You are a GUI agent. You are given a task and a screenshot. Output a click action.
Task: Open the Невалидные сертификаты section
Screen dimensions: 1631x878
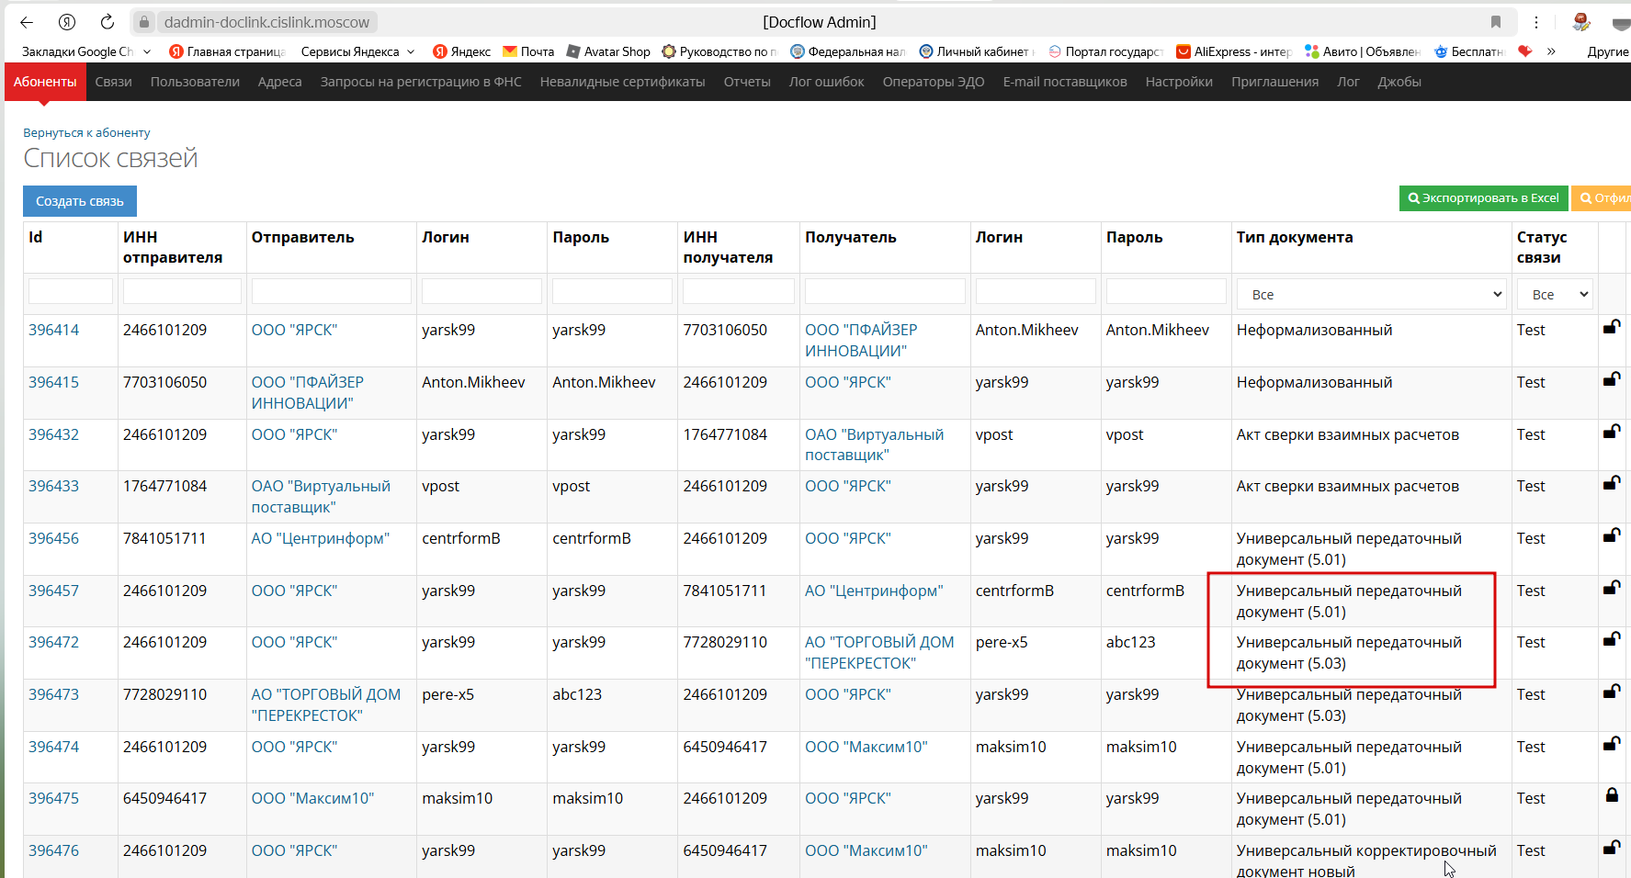click(623, 82)
